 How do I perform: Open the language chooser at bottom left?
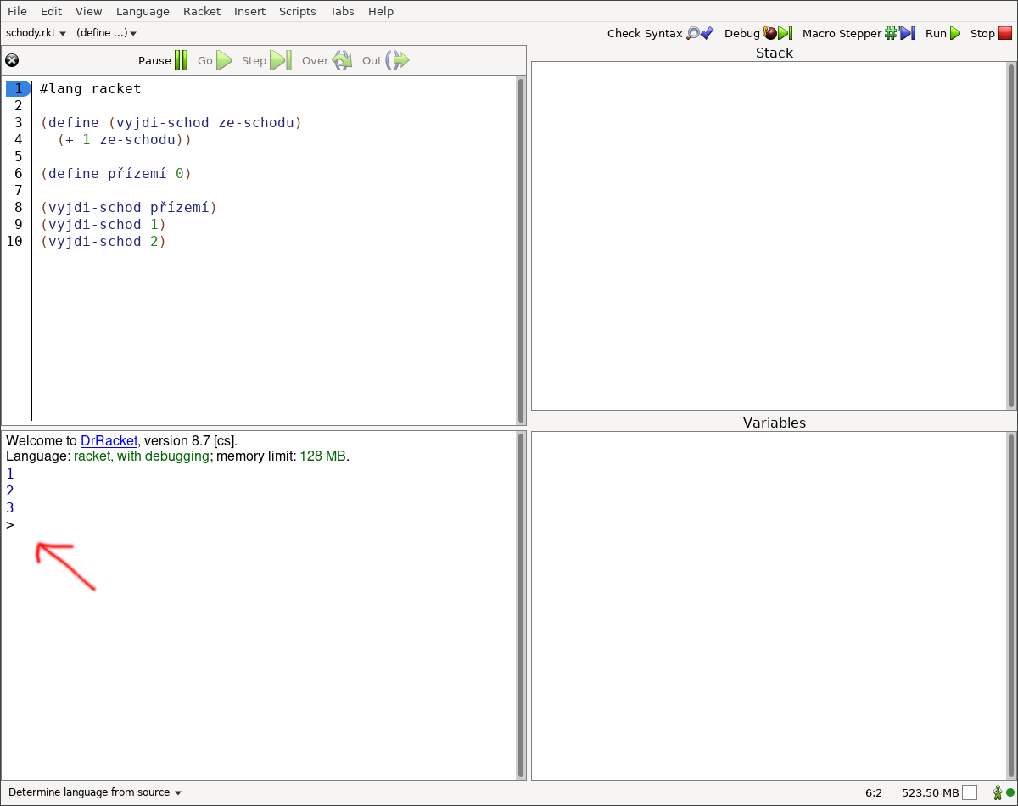pos(95,792)
